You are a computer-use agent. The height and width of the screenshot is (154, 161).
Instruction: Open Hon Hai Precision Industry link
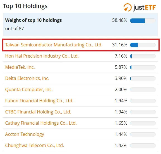coord(42,56)
